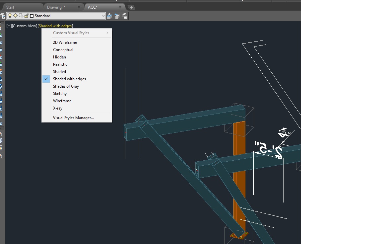
Task: Add a new drawing tab with plus button
Action: (131, 7)
